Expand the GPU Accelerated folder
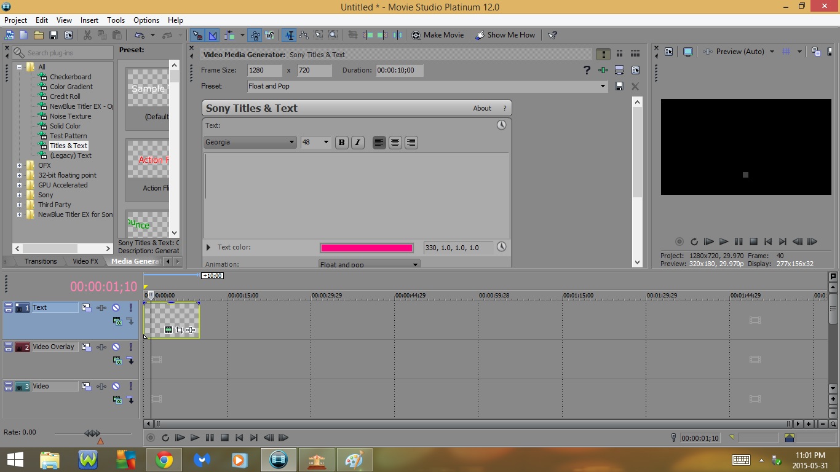This screenshot has height=472, width=840. pos(20,185)
